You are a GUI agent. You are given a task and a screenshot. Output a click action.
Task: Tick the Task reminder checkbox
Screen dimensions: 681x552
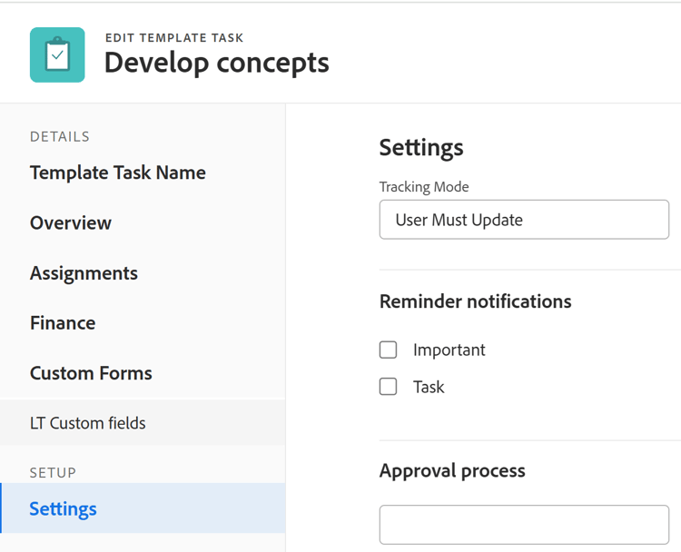pyautogui.click(x=389, y=387)
